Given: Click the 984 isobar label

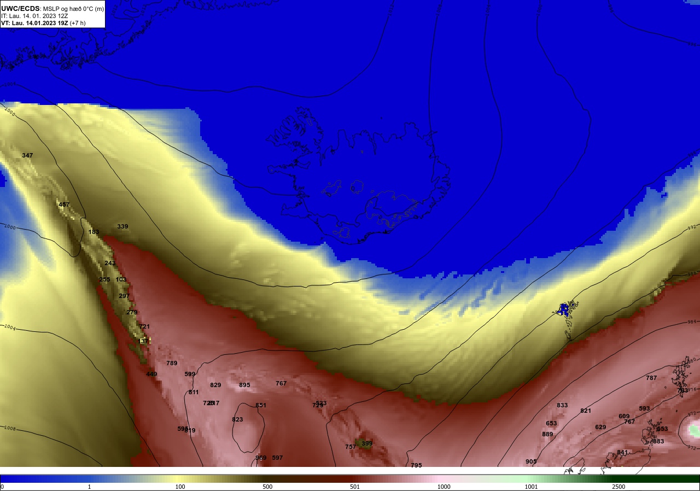Looking at the screenshot, I should (692, 322).
